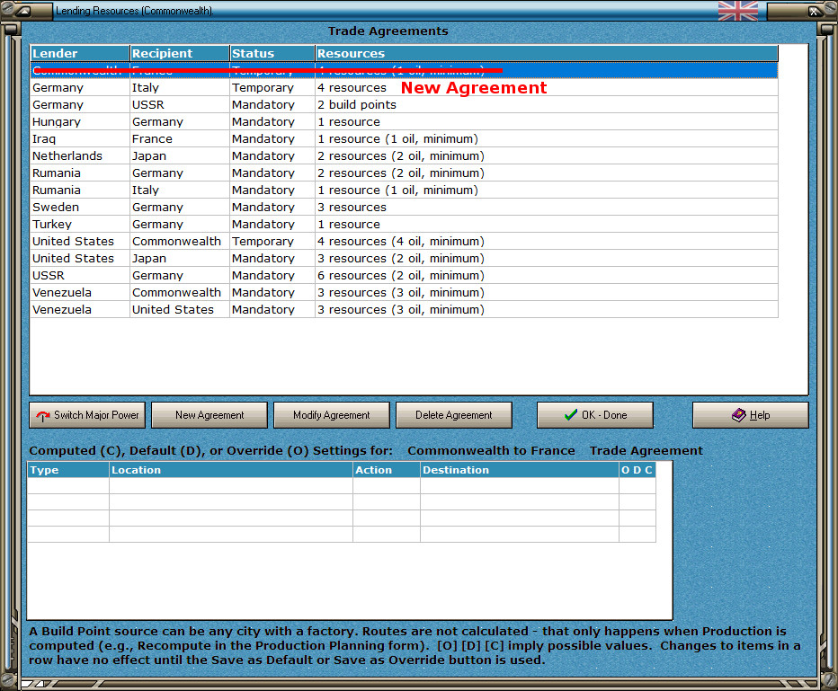Select the Germany to USSR agreement row

[404, 104]
